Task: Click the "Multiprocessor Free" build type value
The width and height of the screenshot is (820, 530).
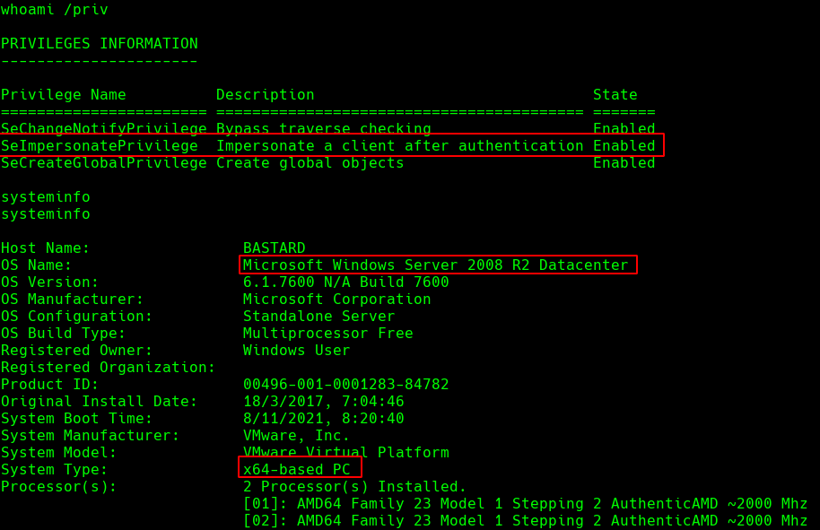Action: [x=327, y=334]
